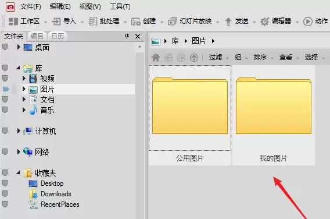Go back with the left arrow icon
Image resolution: width=330 pixels, height=219 pixels.
pos(168,58)
